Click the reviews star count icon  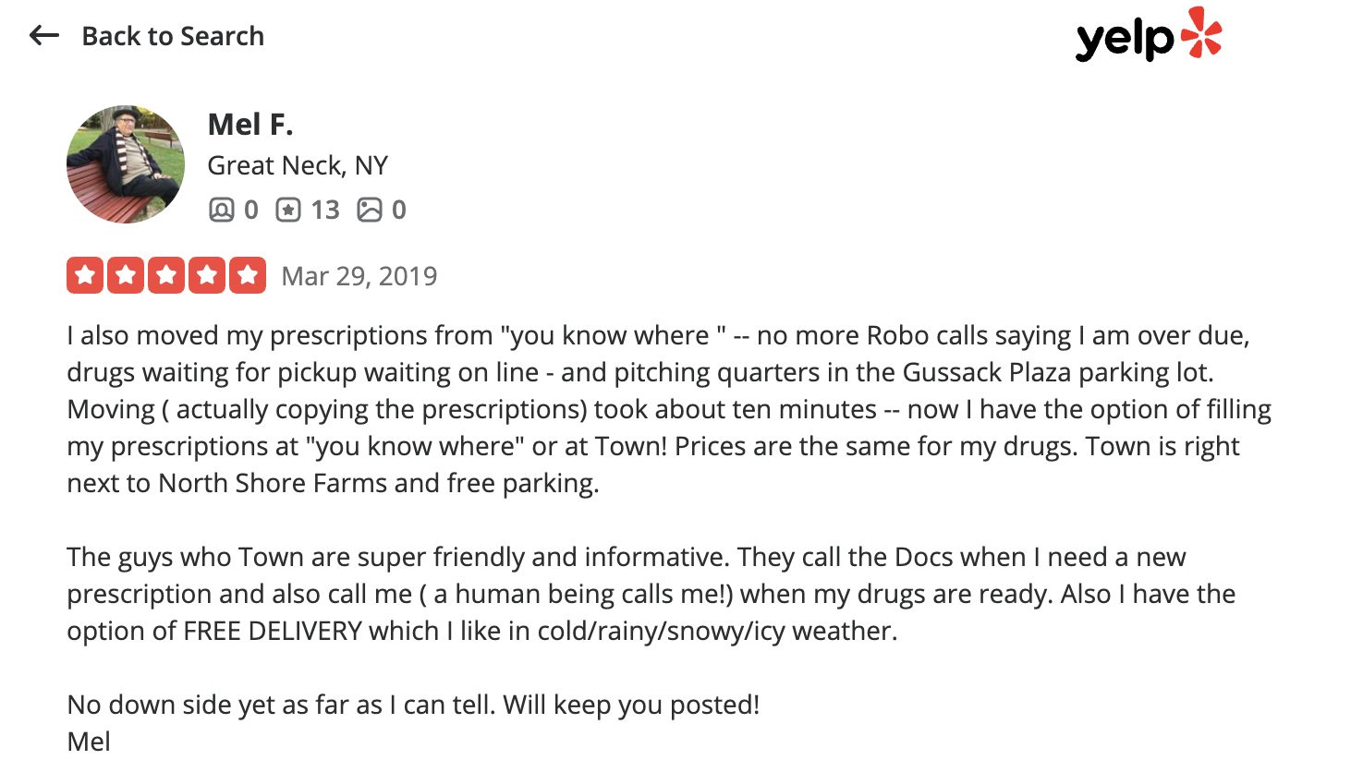coord(288,211)
